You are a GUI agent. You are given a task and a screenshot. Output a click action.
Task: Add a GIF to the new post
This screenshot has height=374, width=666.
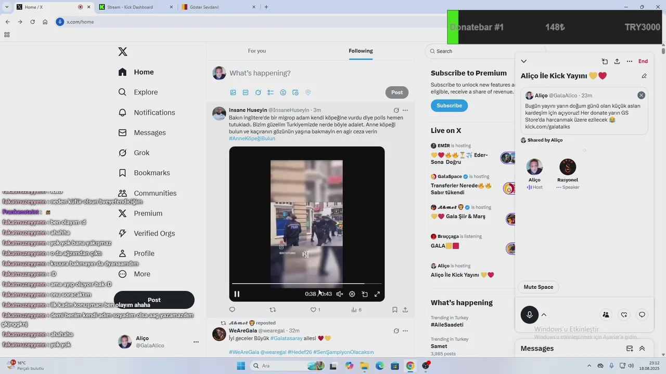point(246,92)
